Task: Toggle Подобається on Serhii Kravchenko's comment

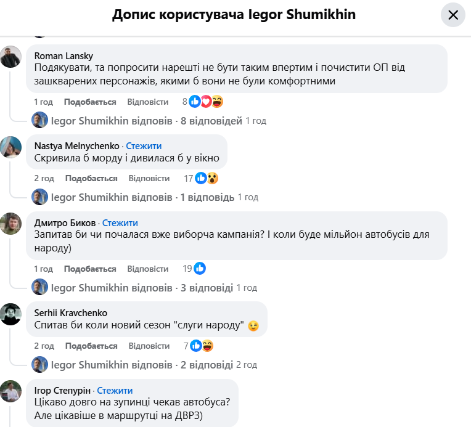Action: pos(91,346)
